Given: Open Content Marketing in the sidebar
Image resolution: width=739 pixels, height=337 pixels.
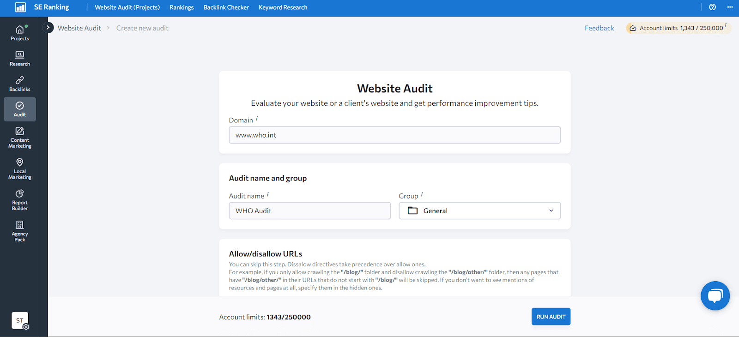Looking at the screenshot, I should (20, 138).
